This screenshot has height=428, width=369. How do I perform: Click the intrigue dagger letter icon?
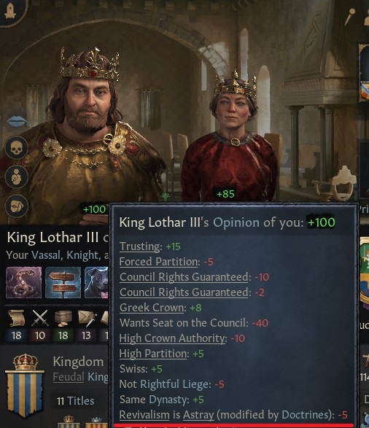tap(87, 319)
